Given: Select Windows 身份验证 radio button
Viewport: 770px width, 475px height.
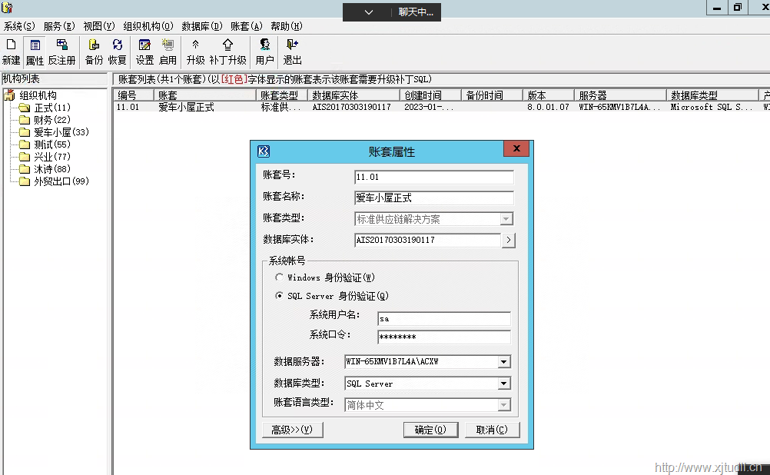Looking at the screenshot, I should coord(279,277).
